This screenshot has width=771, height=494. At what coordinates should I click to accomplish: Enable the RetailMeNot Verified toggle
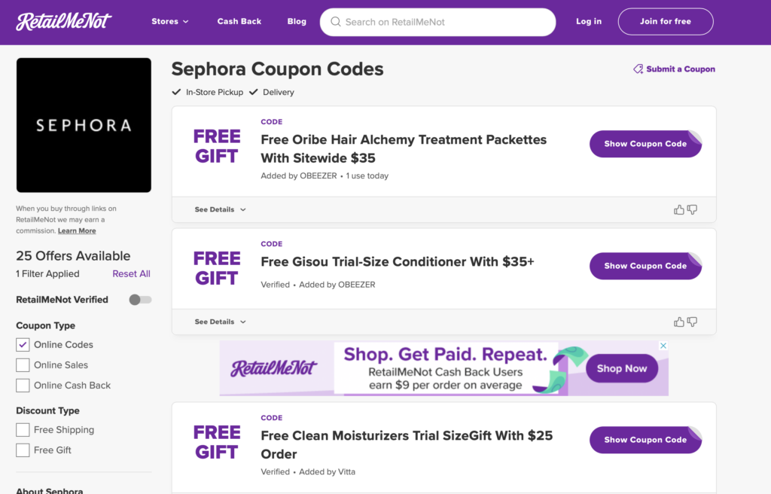tap(139, 299)
